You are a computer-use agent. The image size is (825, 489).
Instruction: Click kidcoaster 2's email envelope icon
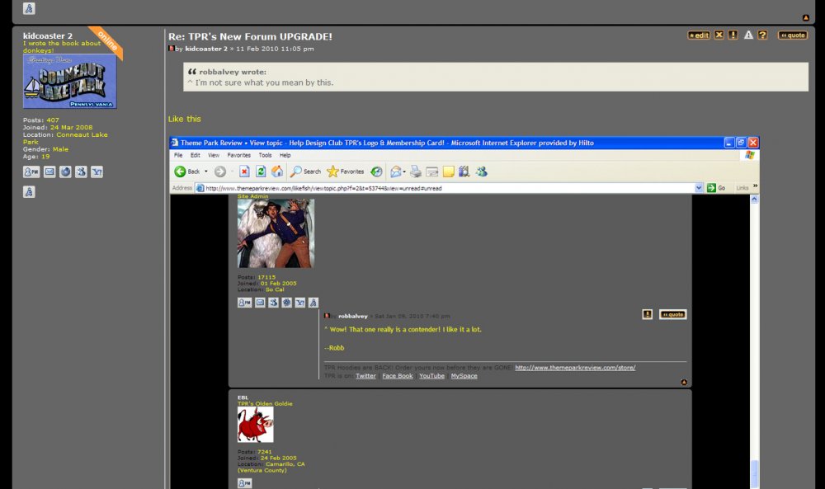coord(49,172)
